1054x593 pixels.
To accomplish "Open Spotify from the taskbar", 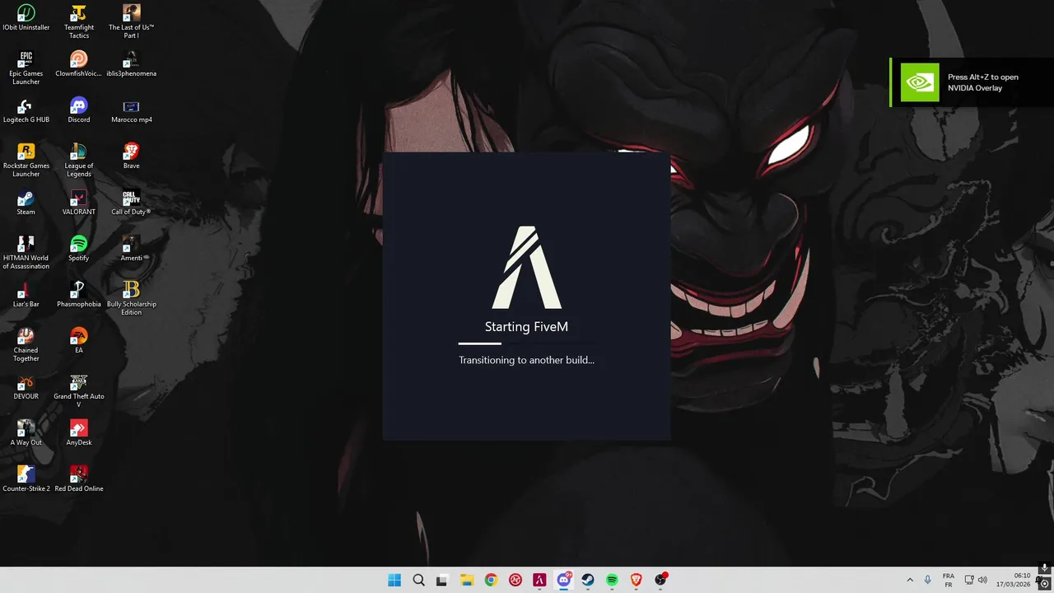I will (612, 580).
